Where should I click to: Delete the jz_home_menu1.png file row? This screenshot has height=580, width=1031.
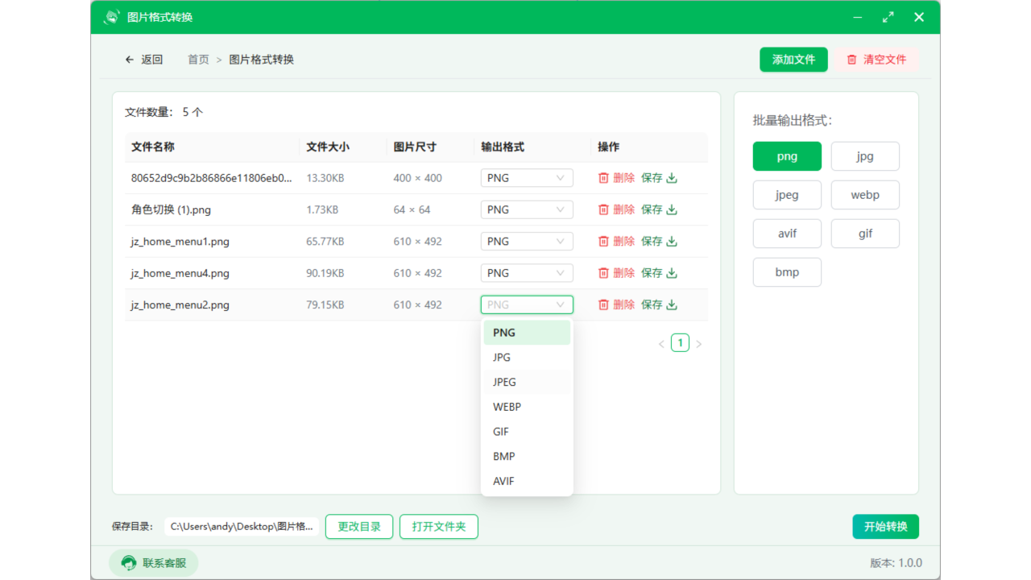(x=616, y=242)
